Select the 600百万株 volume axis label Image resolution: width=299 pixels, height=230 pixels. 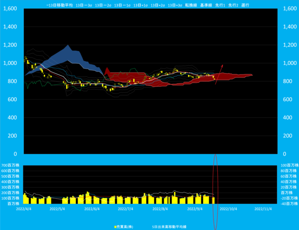point(10,171)
